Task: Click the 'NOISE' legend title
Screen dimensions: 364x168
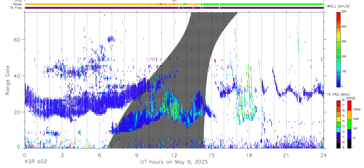Action: point(351,98)
